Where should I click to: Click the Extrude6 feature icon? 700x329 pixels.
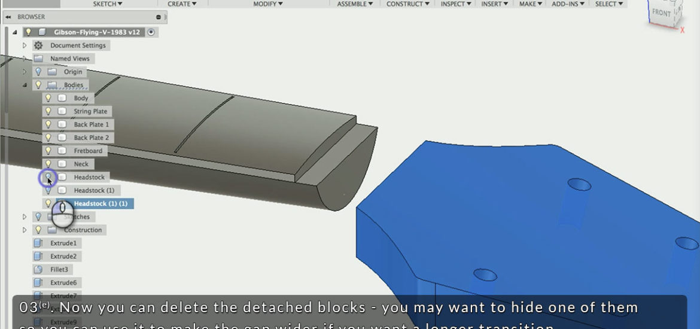(x=39, y=282)
